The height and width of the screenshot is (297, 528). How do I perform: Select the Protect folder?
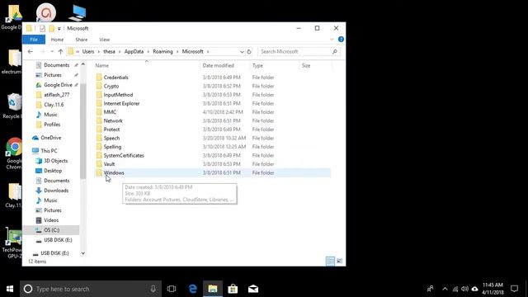(x=111, y=130)
